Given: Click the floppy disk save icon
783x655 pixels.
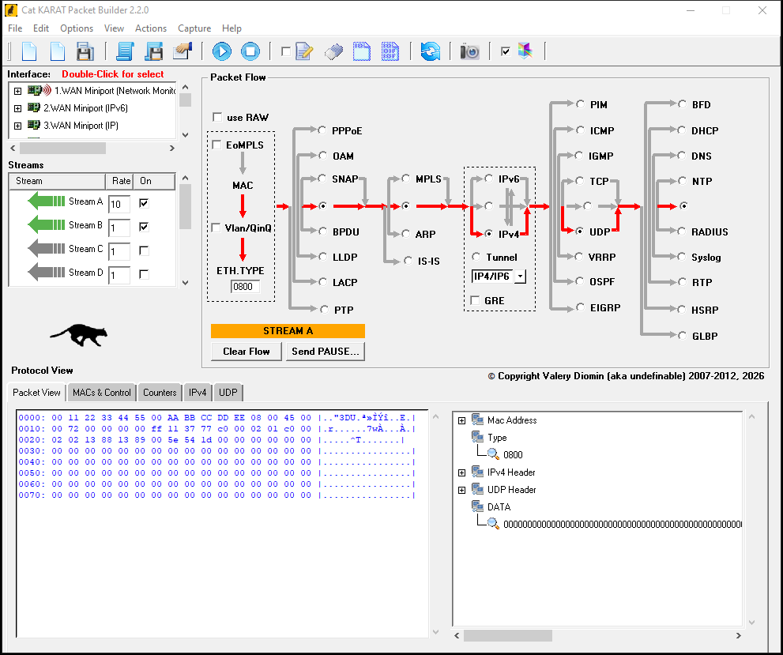Looking at the screenshot, I should [85, 51].
